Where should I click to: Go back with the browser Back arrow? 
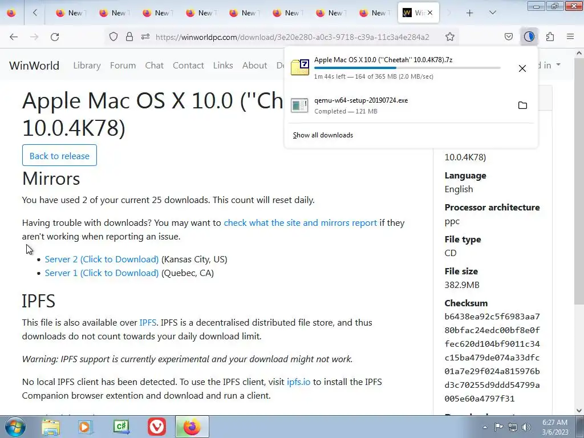pyautogui.click(x=14, y=37)
